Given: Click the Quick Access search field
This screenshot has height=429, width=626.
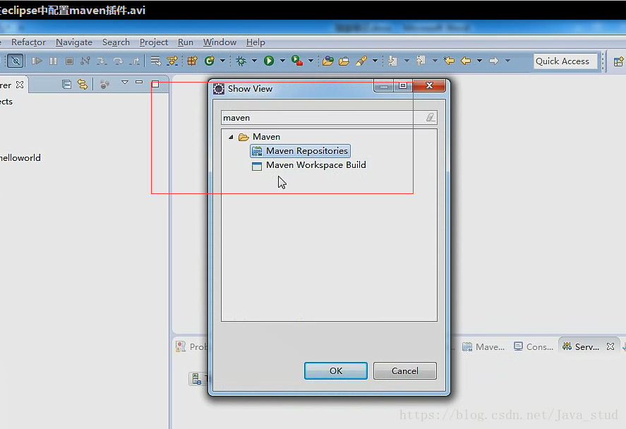Looking at the screenshot, I should (565, 61).
